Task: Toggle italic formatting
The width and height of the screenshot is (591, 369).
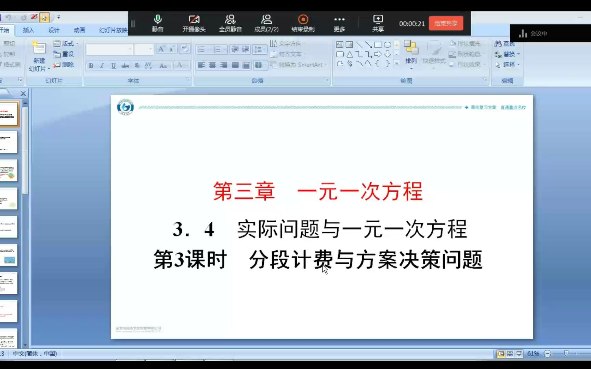Action: [x=102, y=66]
